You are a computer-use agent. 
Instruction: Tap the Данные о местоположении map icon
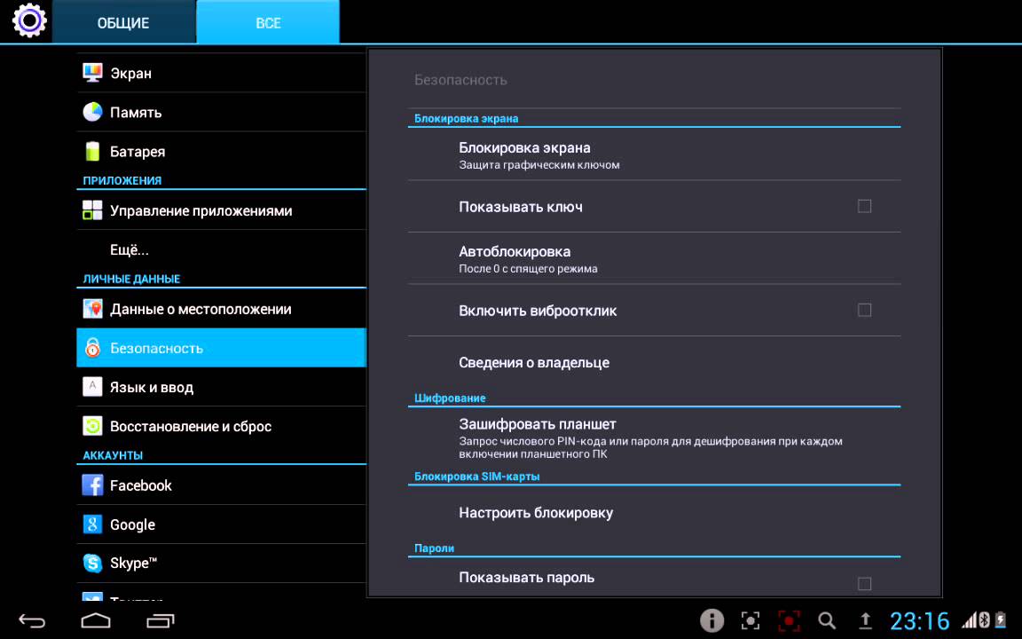click(92, 309)
